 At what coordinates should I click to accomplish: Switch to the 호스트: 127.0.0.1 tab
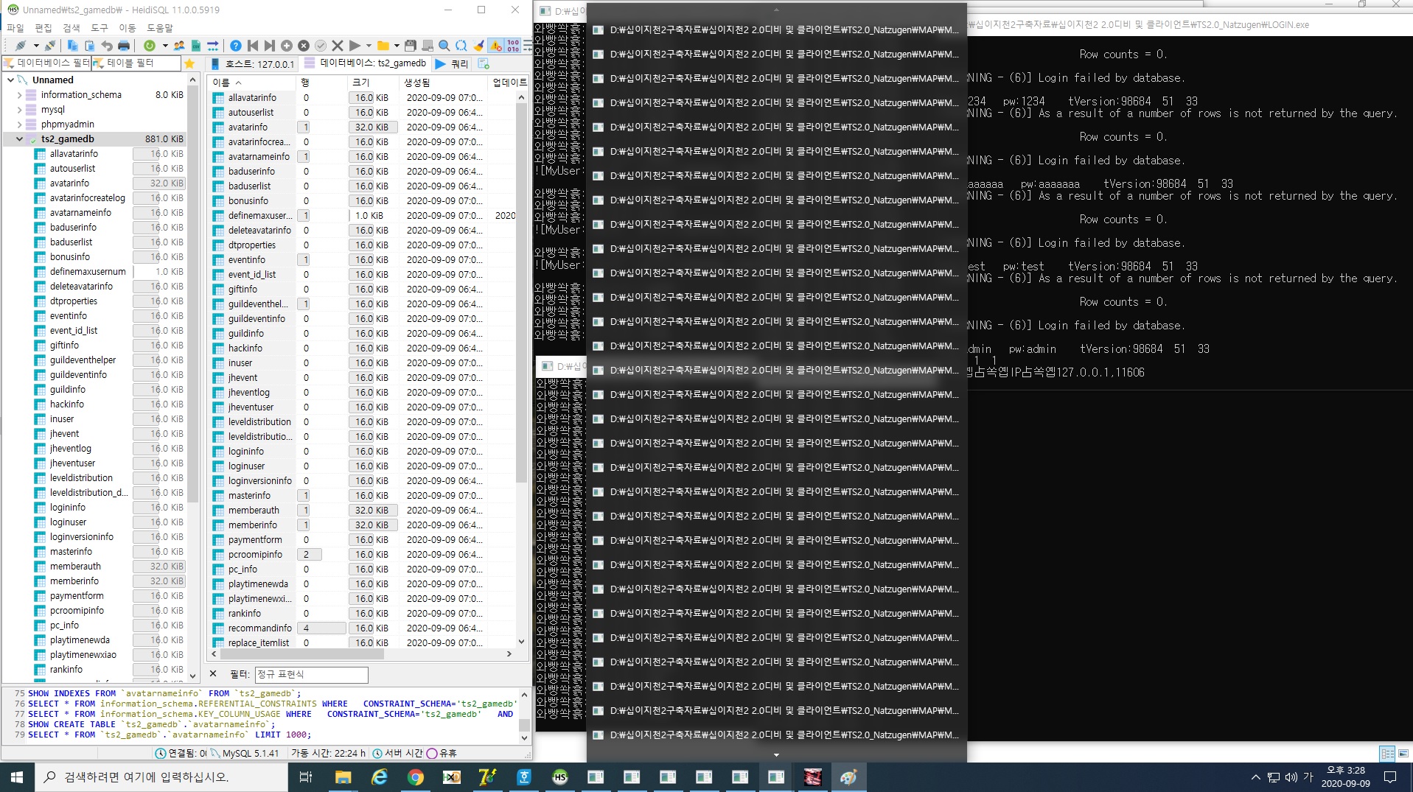coord(252,64)
